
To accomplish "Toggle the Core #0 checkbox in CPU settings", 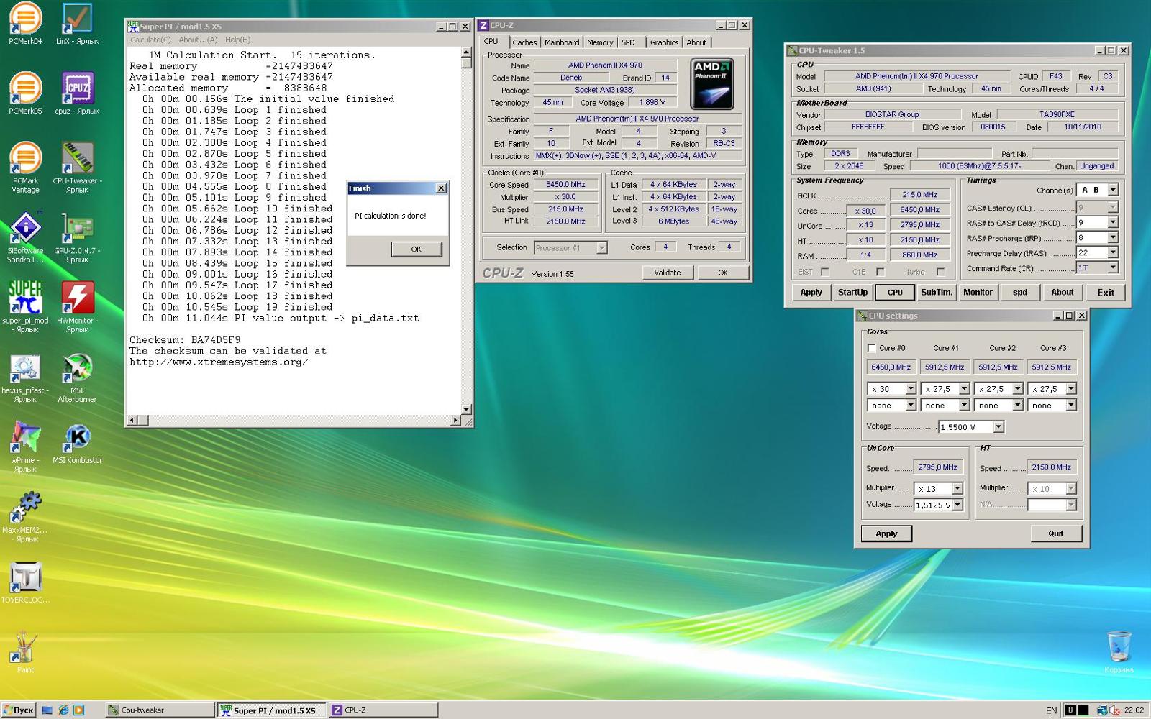I will tap(872, 348).
